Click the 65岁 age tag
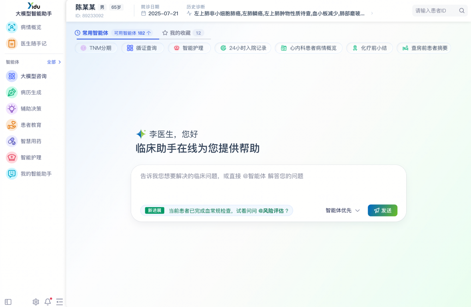 pyautogui.click(x=116, y=7)
